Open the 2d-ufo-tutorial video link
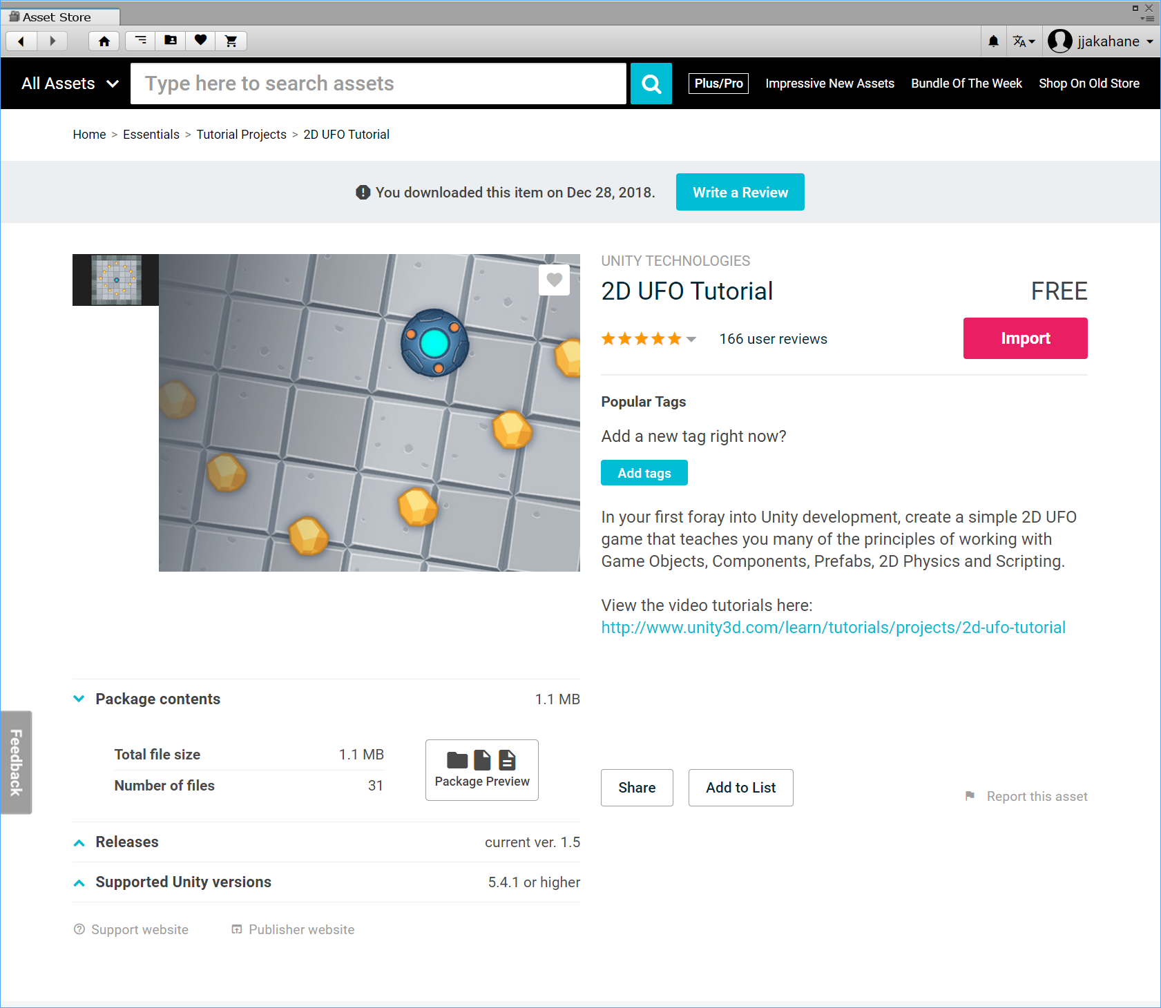The width and height of the screenshot is (1161, 1008). click(x=833, y=628)
